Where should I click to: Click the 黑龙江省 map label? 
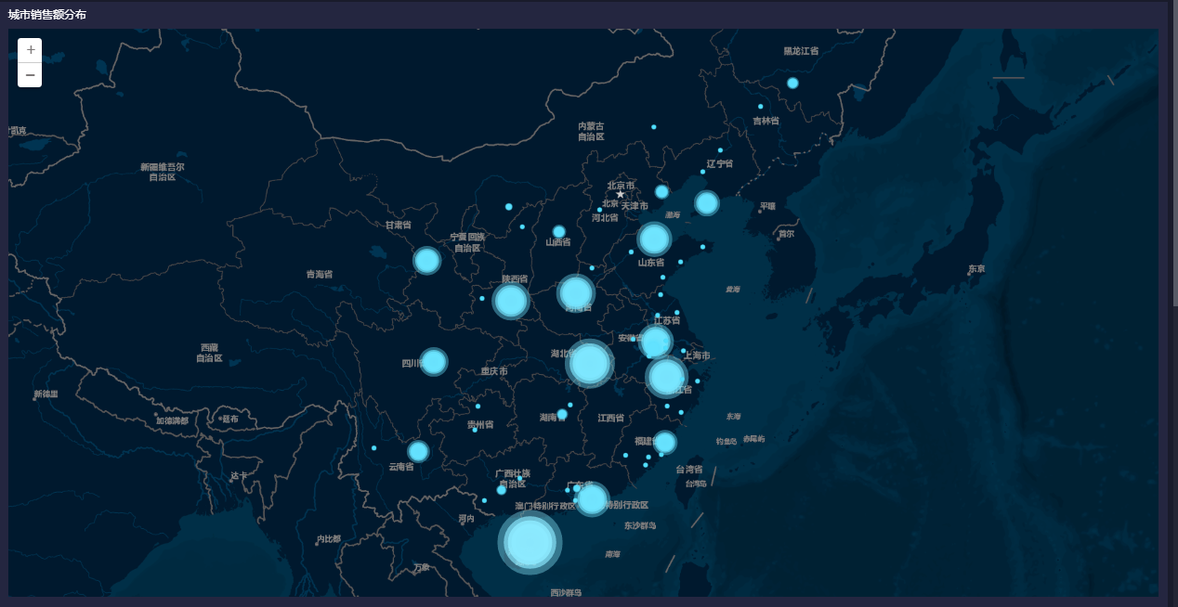pos(801,50)
